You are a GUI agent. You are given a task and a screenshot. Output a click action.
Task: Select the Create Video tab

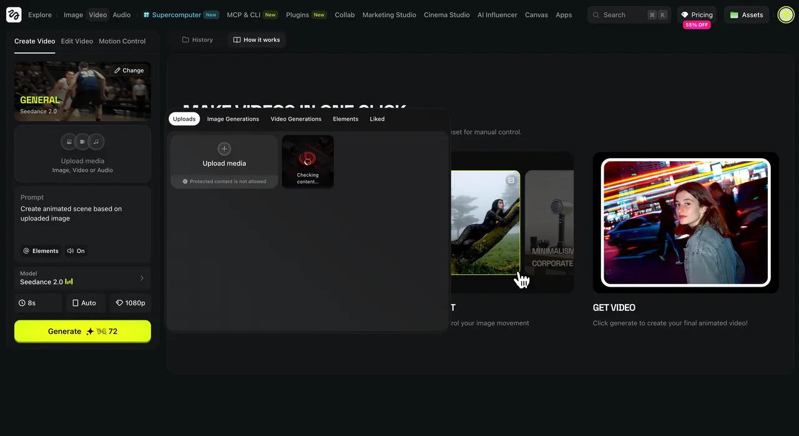pos(34,41)
